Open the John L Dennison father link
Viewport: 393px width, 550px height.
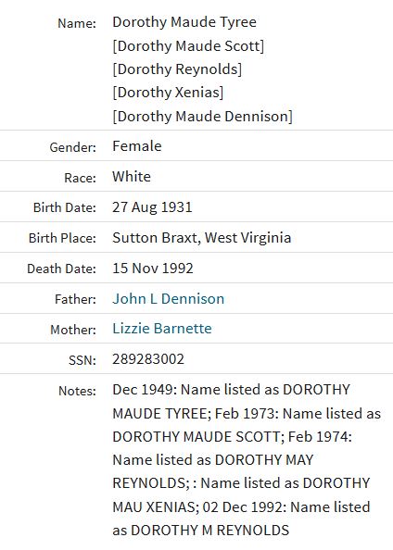pos(168,299)
